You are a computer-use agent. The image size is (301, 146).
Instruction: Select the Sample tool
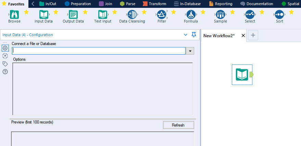(221, 15)
